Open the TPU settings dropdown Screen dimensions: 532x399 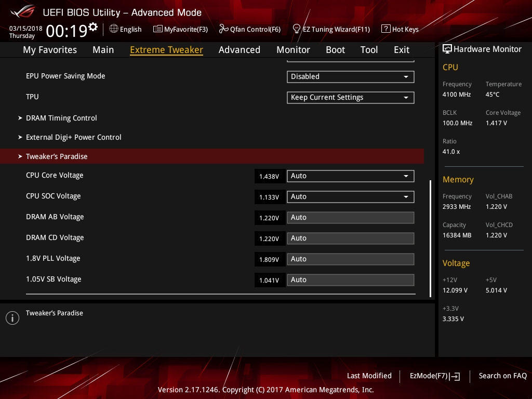350,97
